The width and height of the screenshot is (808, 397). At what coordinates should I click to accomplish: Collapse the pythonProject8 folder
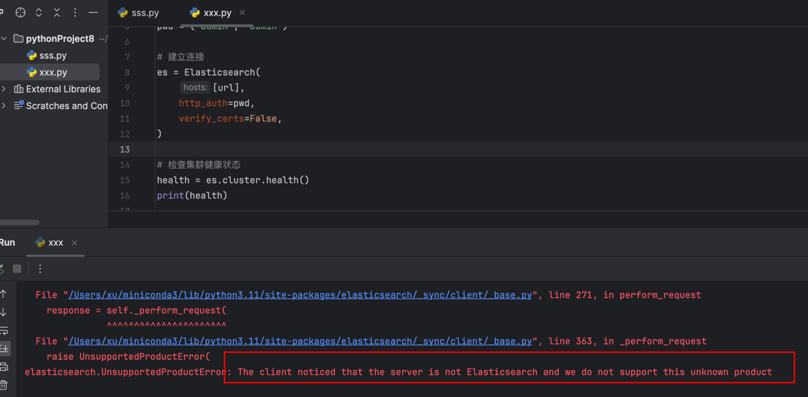tap(4, 38)
